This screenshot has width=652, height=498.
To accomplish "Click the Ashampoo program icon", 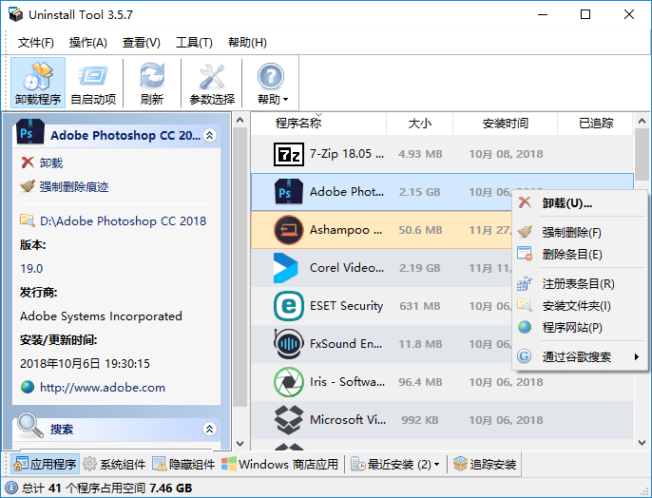I will [289, 230].
